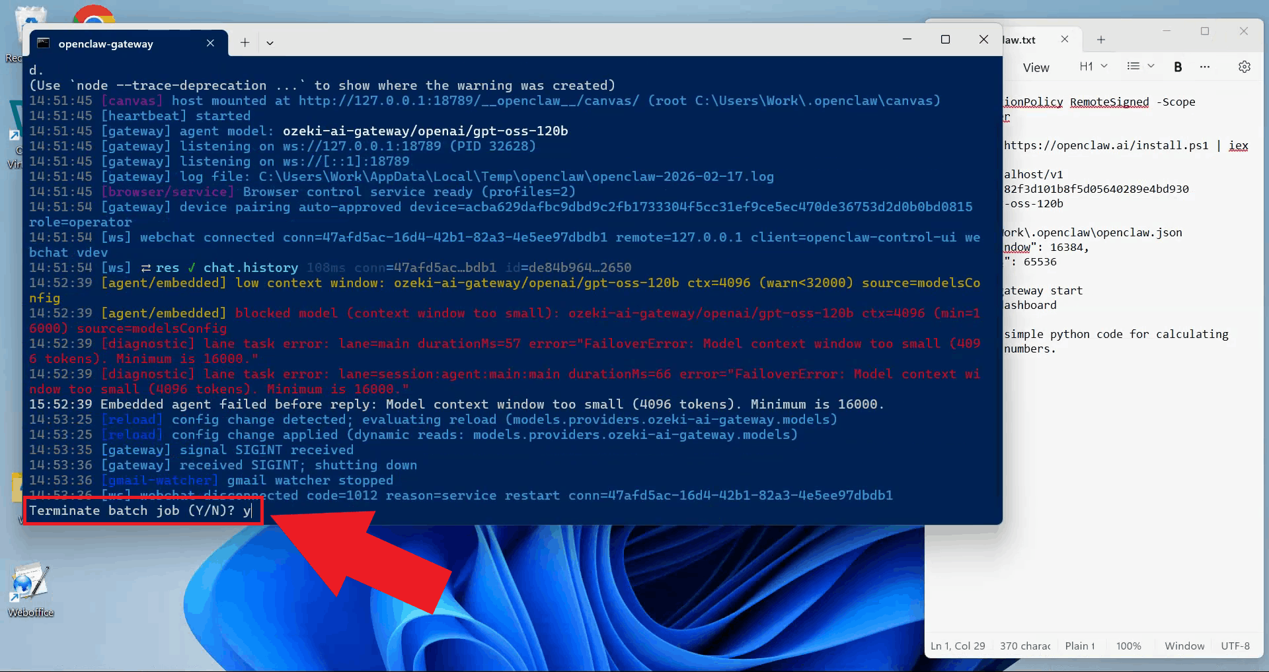Open the terminal tab dropdown menu
The width and height of the screenshot is (1269, 672).
coord(270,42)
